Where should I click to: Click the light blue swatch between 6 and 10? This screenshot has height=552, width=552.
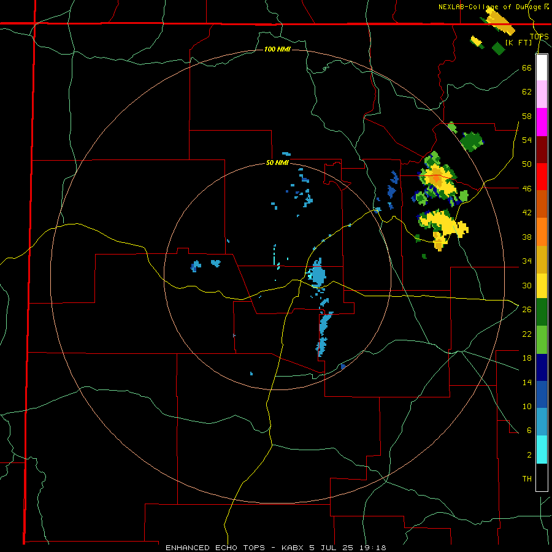[x=542, y=422]
